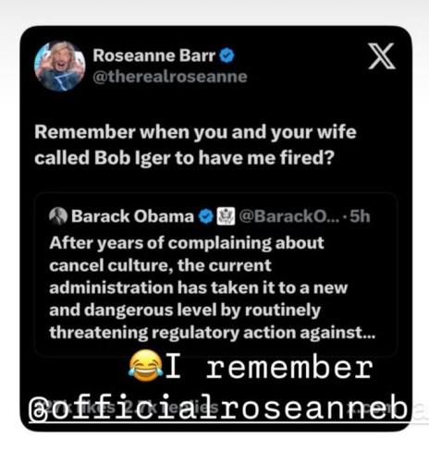Click Barack Obama's blue verified badge
Screen dimensions: 429x462
(x=206, y=216)
